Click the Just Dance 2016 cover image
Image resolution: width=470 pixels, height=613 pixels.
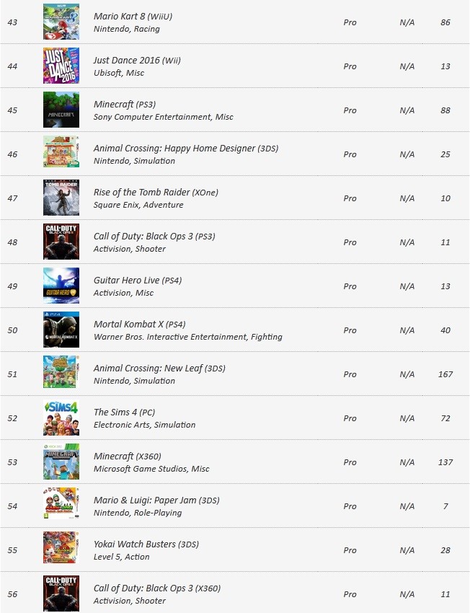coord(61,66)
